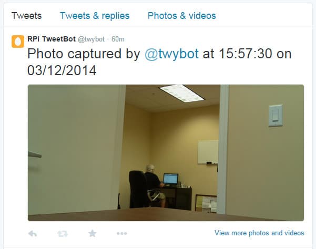Click the ceiling light panel in photo
The width and height of the screenshot is (316, 249).
(181, 93)
